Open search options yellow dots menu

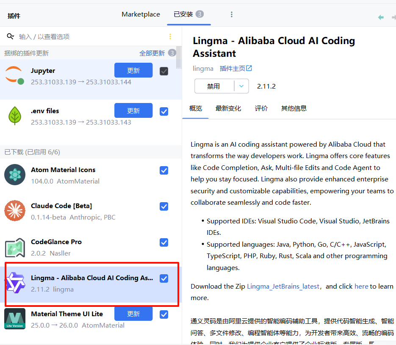[170, 36]
